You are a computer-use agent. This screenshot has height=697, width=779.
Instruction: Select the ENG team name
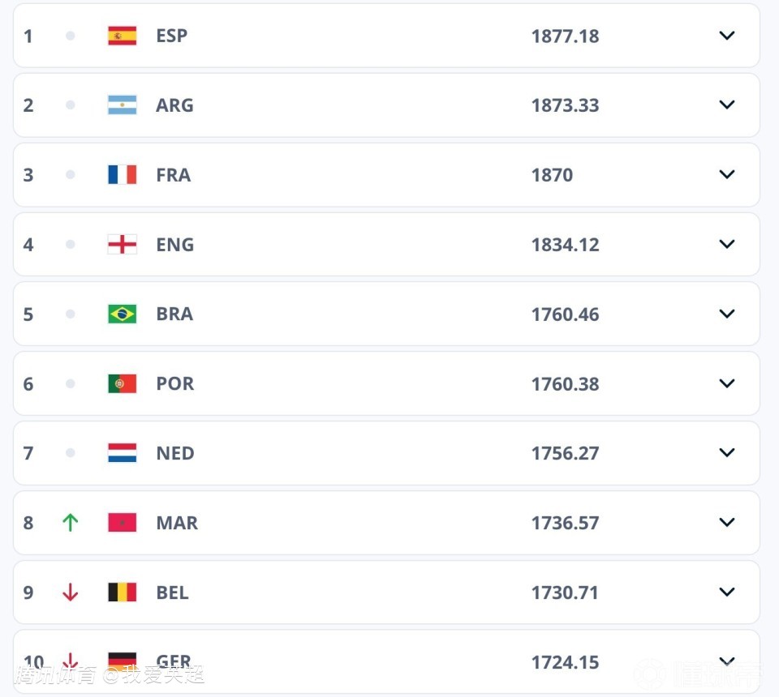pyautogui.click(x=174, y=245)
